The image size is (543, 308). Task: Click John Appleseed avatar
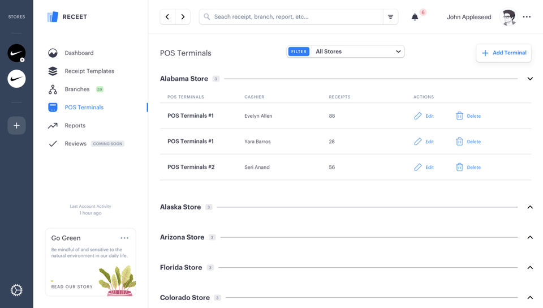click(x=508, y=16)
